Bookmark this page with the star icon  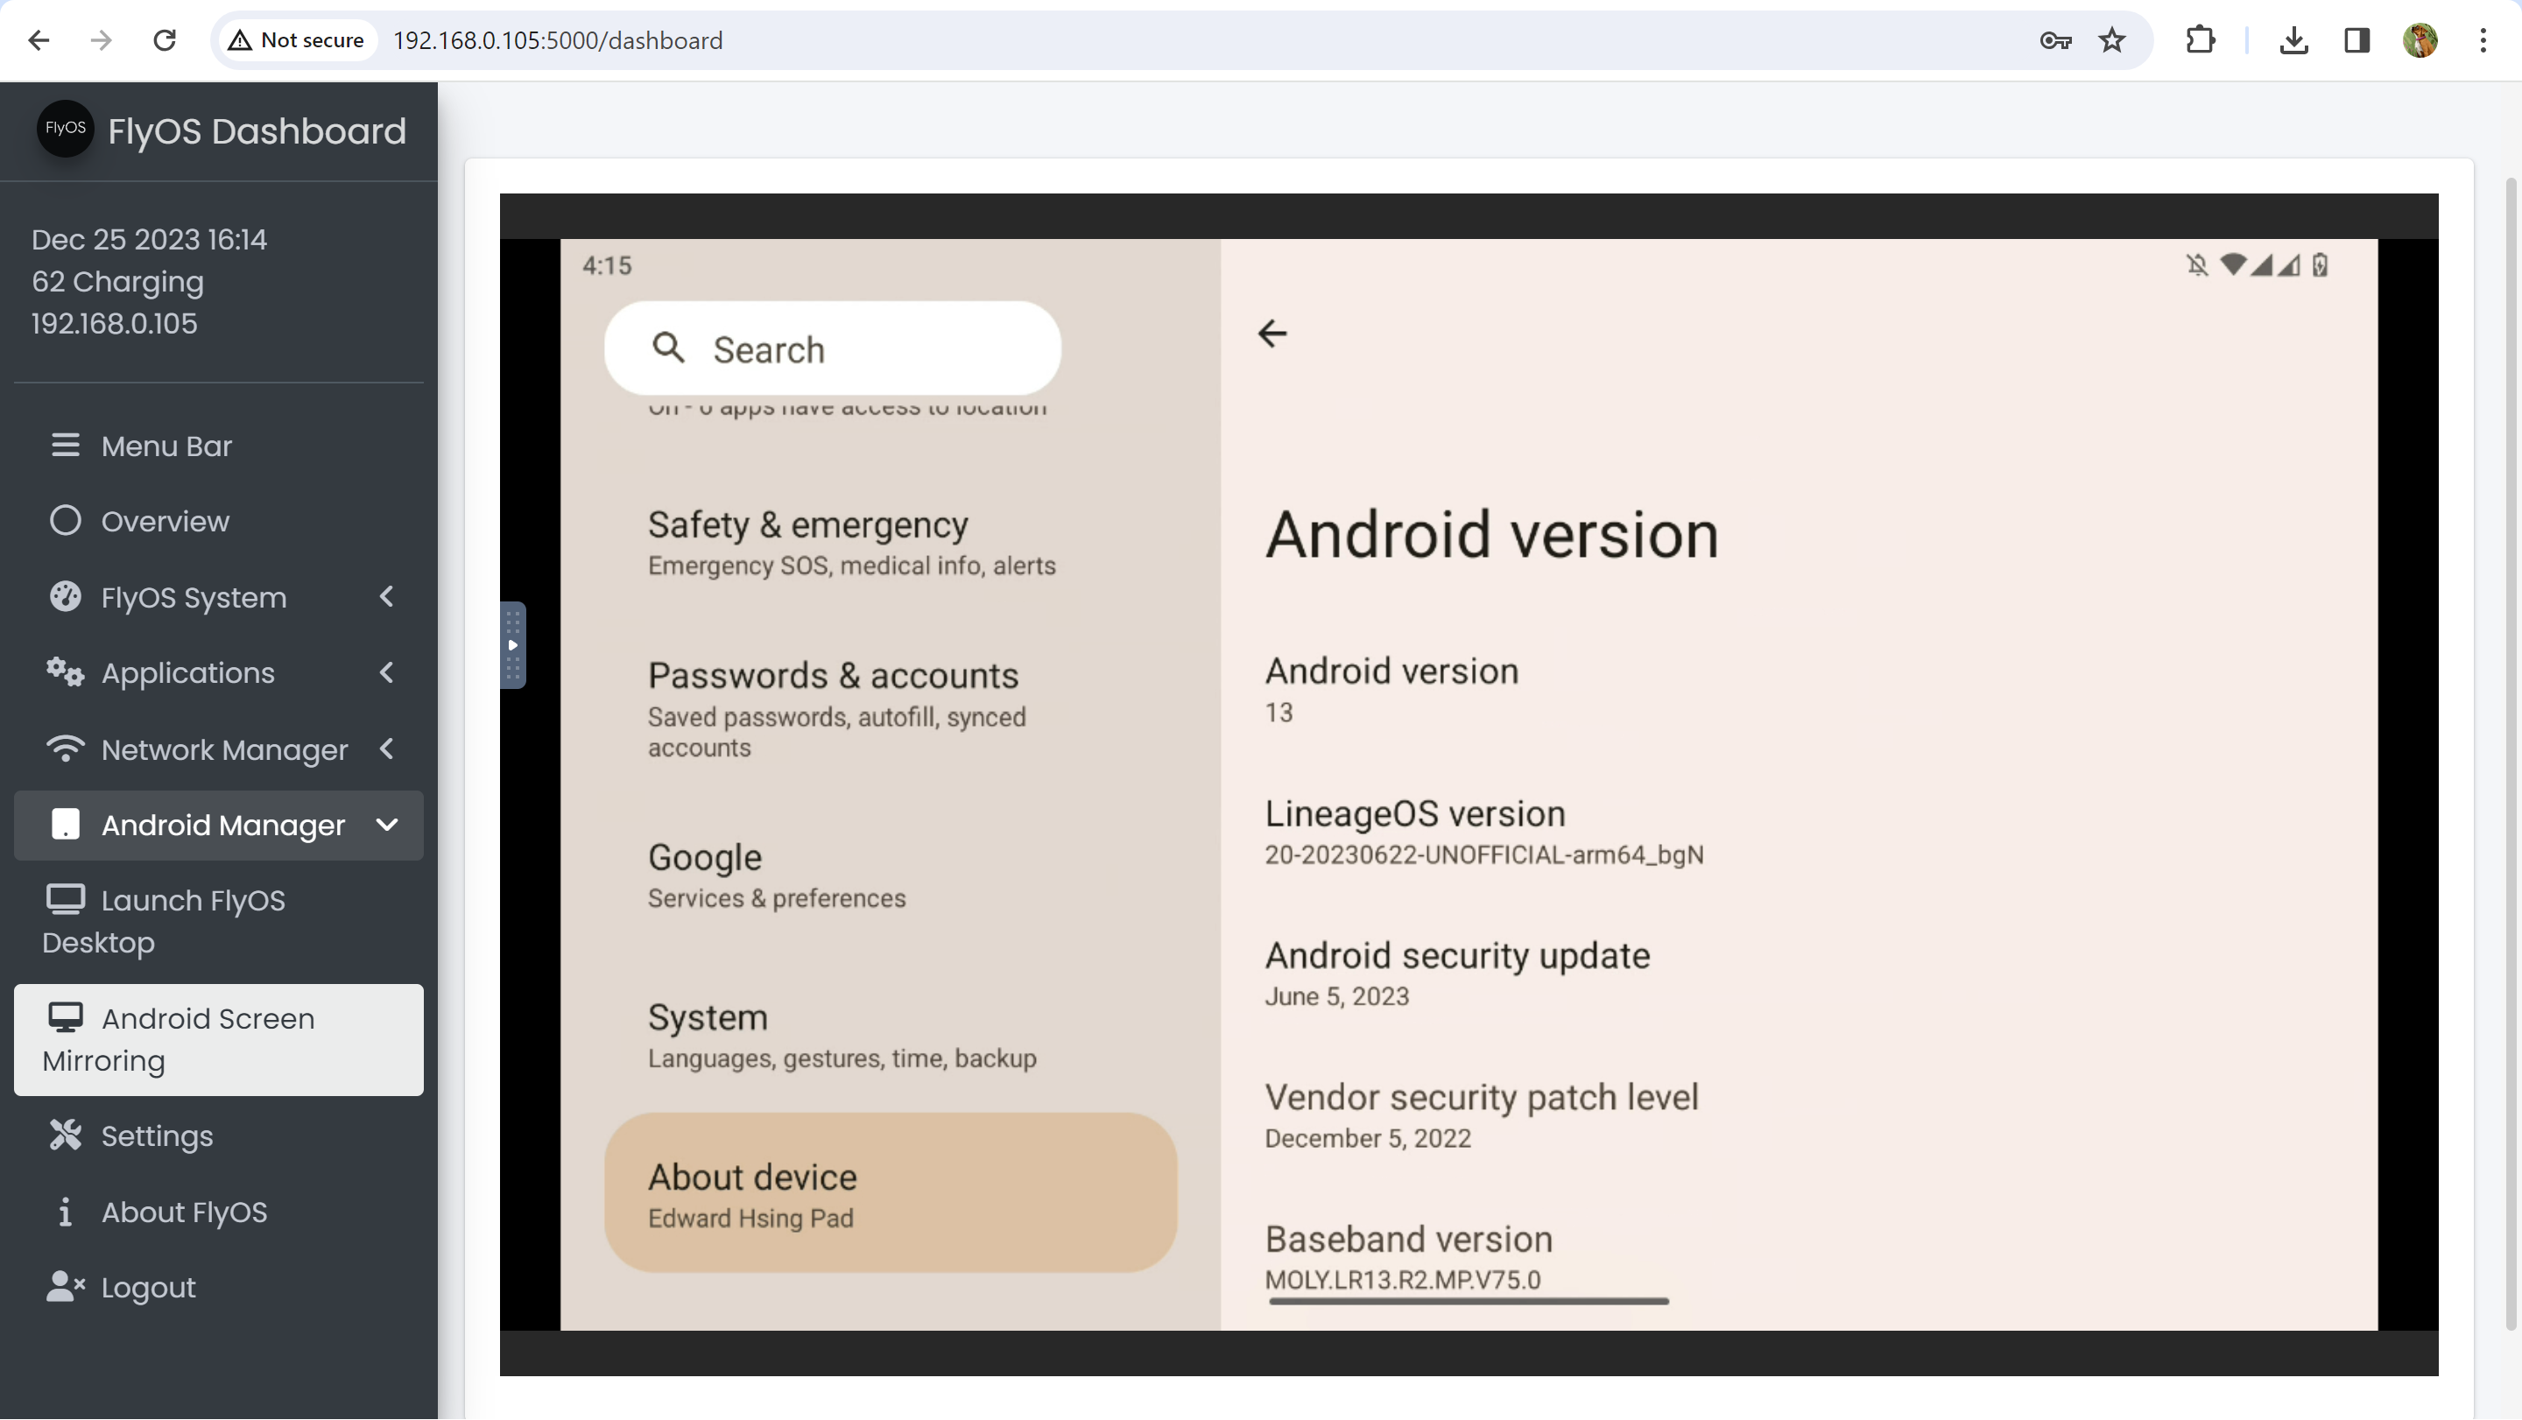[2112, 40]
